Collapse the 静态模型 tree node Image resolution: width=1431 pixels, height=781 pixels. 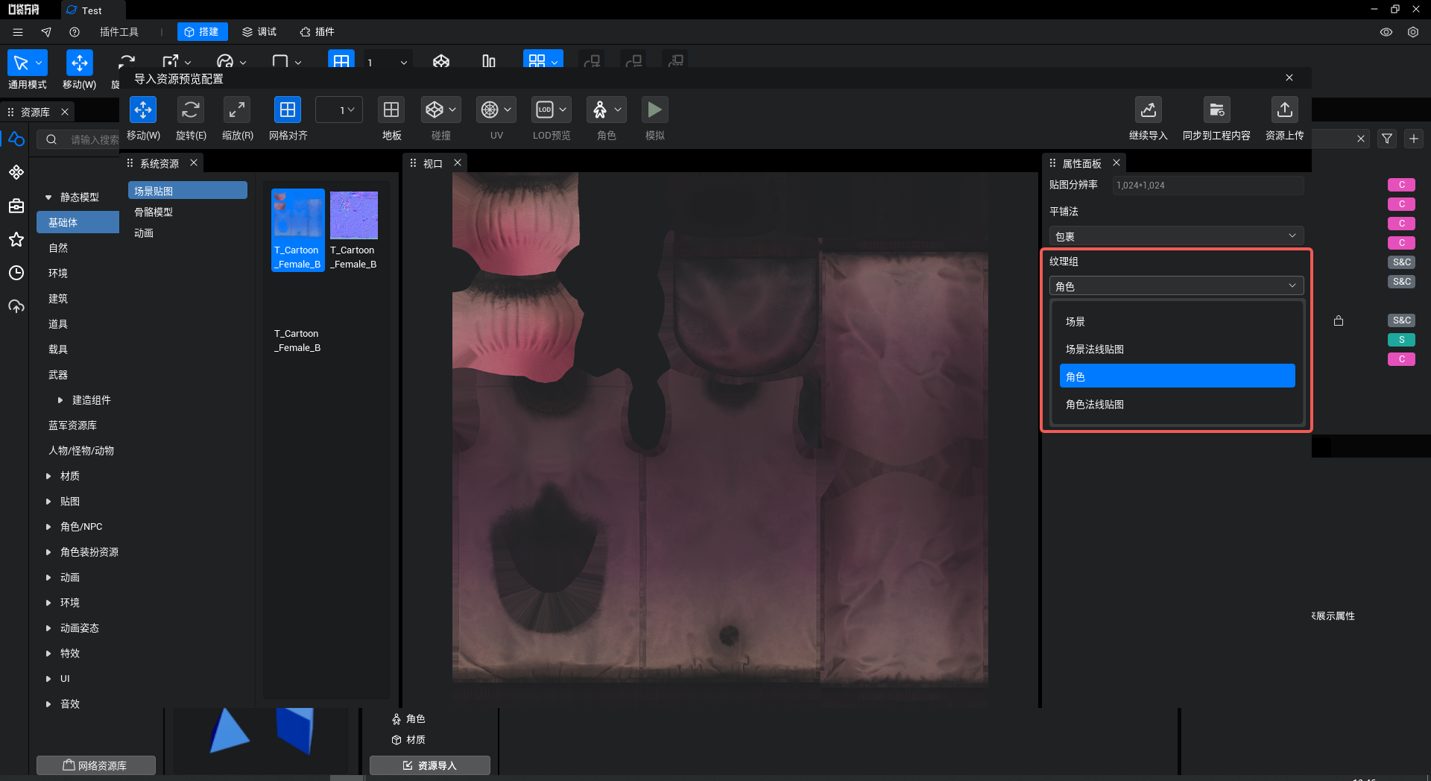pyautogui.click(x=48, y=197)
